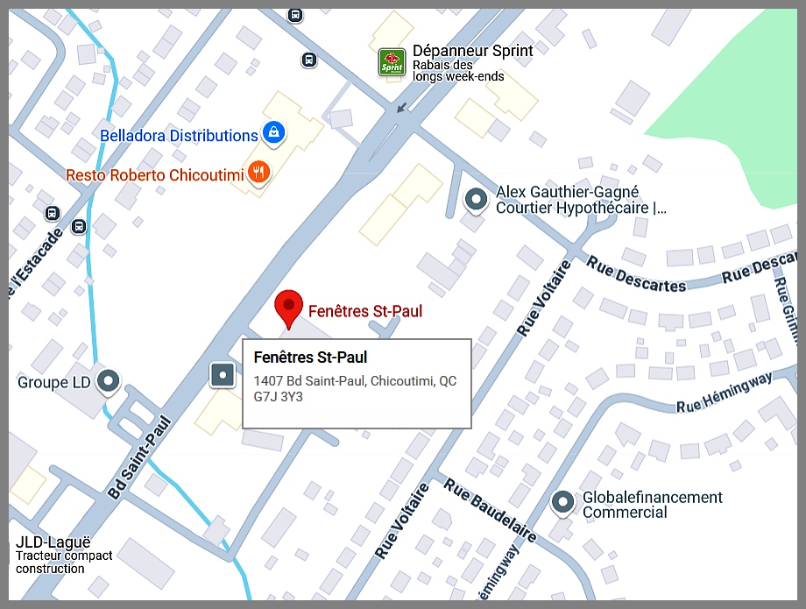
Task: Select the Belladora Distributions shopping bag icon
Action: point(274,133)
